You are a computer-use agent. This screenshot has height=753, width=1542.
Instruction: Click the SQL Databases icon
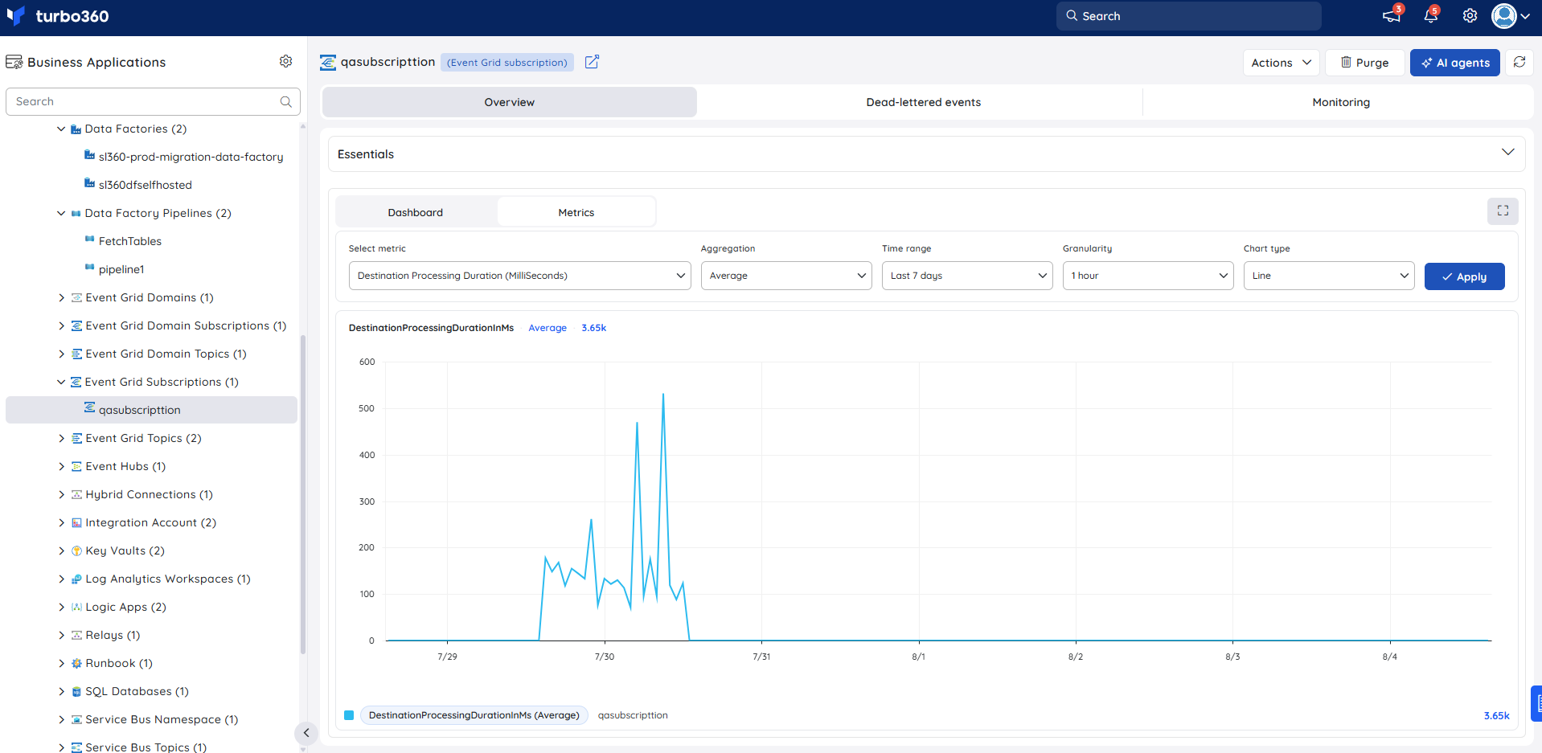tap(76, 691)
